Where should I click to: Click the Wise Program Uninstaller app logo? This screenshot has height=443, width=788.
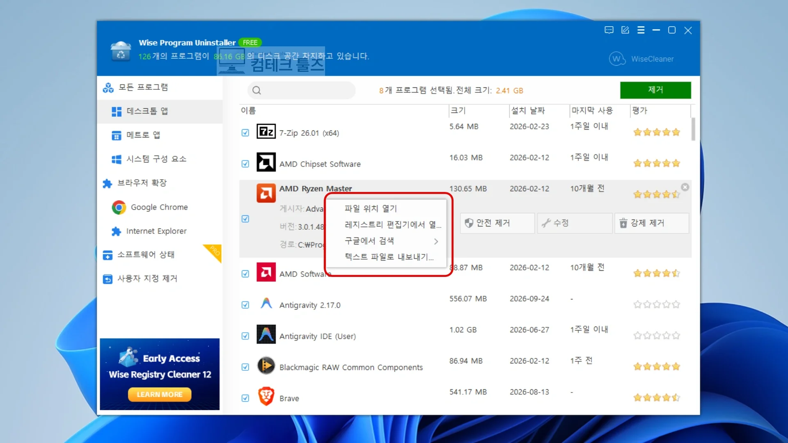click(x=121, y=51)
